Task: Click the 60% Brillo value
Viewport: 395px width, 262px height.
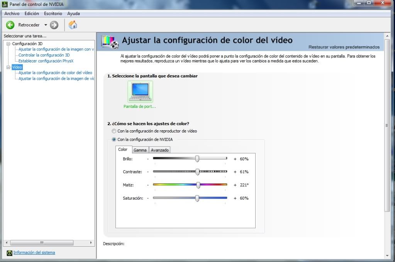Action: pos(244,159)
